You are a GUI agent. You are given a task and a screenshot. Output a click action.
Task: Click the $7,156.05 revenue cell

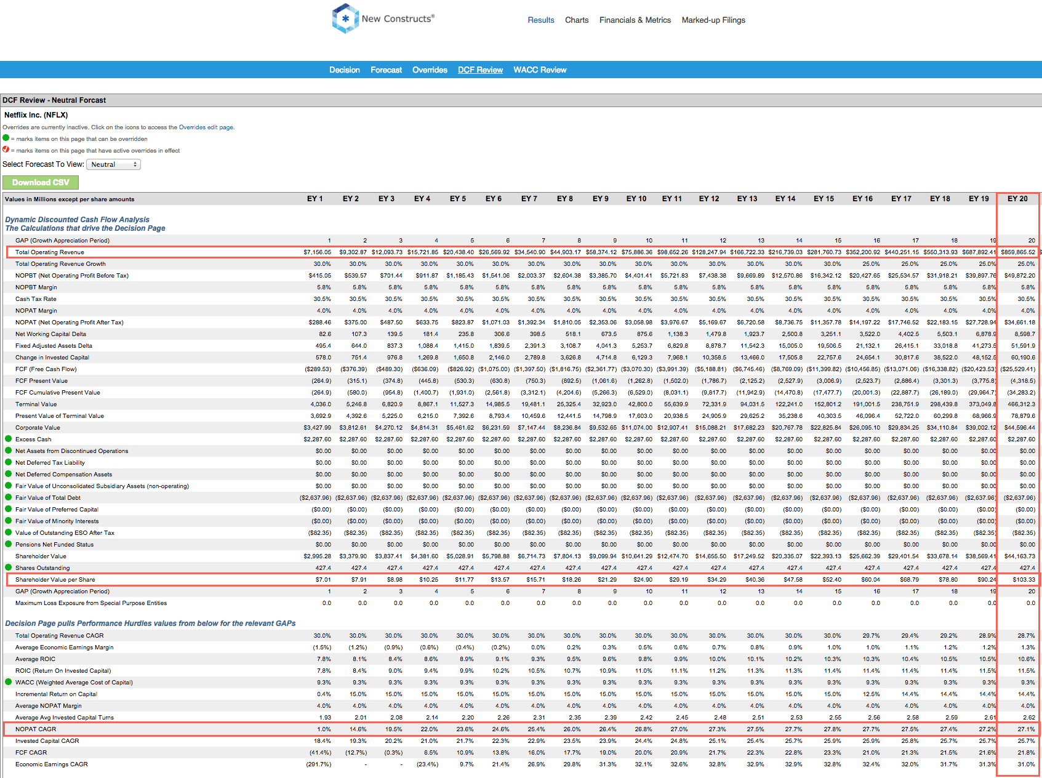(317, 252)
